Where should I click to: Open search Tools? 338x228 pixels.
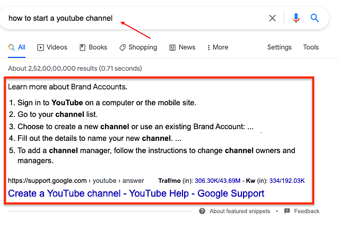tap(311, 47)
